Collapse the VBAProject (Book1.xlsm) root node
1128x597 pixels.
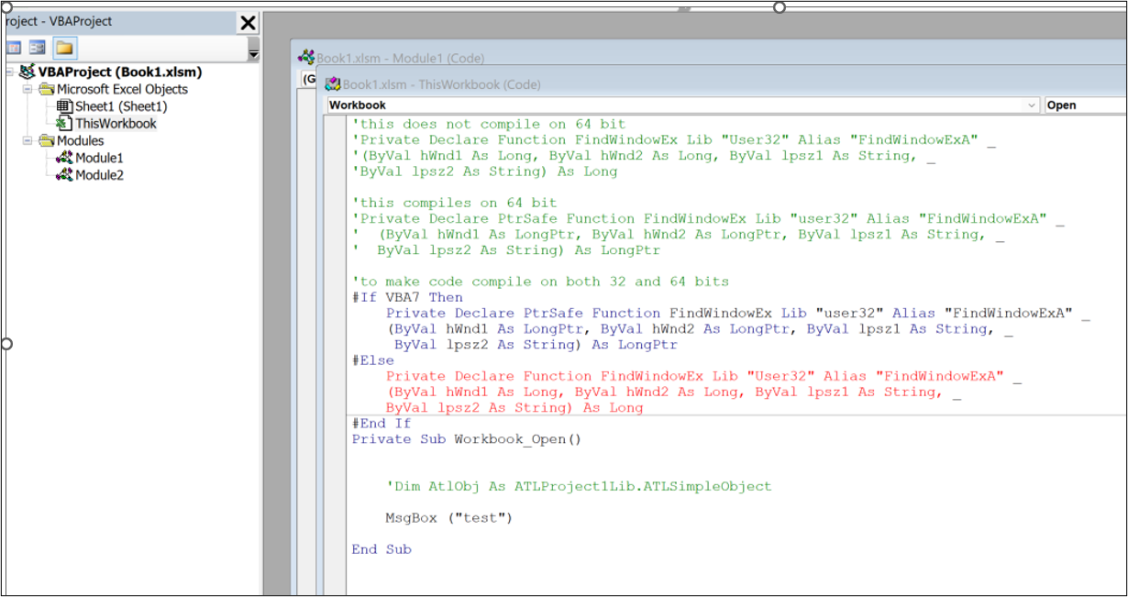(x=10, y=72)
